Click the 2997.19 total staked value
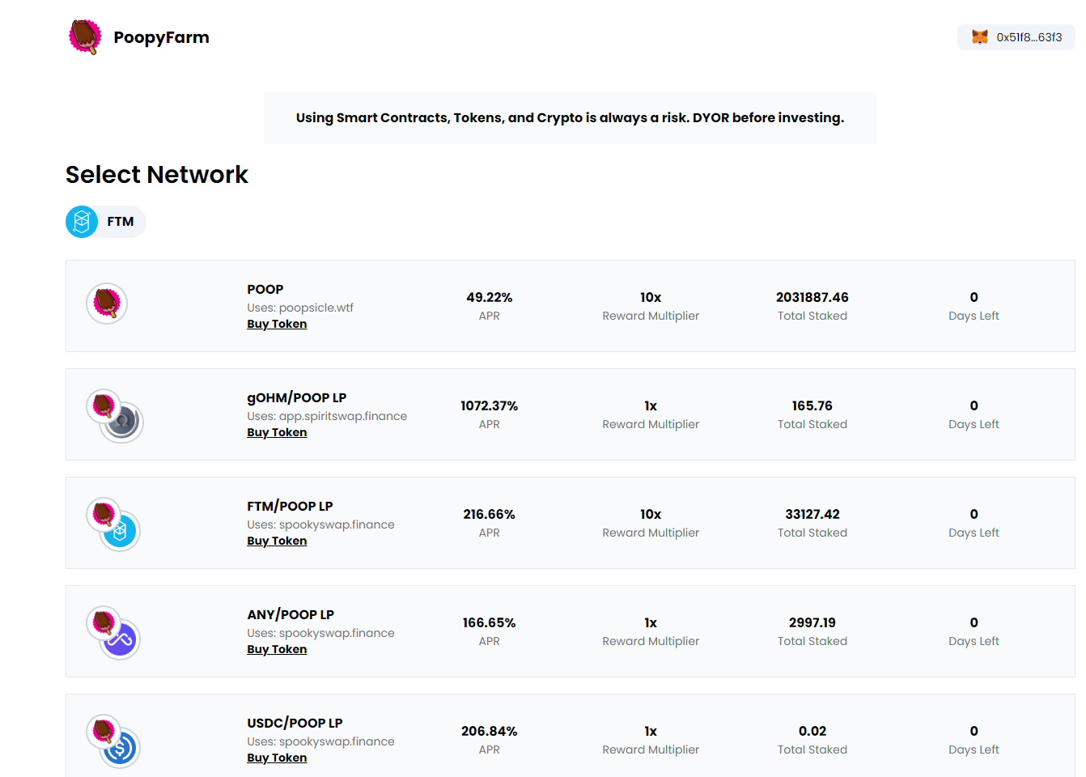The width and height of the screenshot is (1086, 777). [x=812, y=622]
